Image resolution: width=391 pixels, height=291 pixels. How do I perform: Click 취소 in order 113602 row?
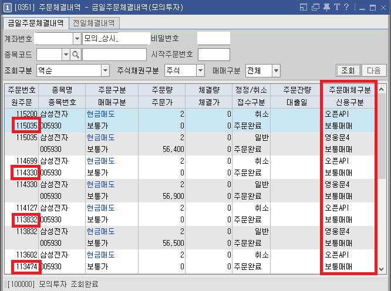(262, 255)
